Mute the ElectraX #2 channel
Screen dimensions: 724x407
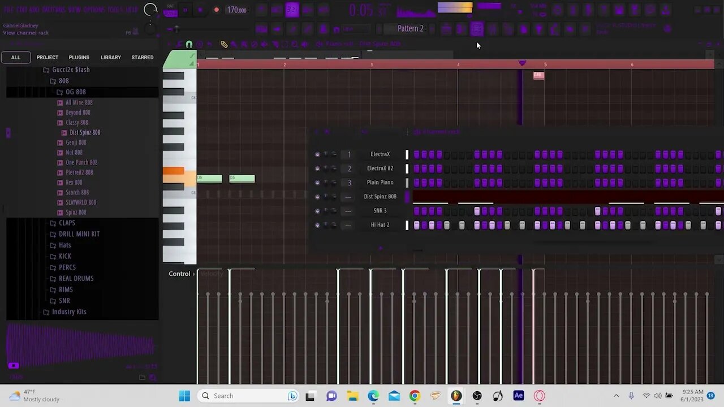point(317,168)
